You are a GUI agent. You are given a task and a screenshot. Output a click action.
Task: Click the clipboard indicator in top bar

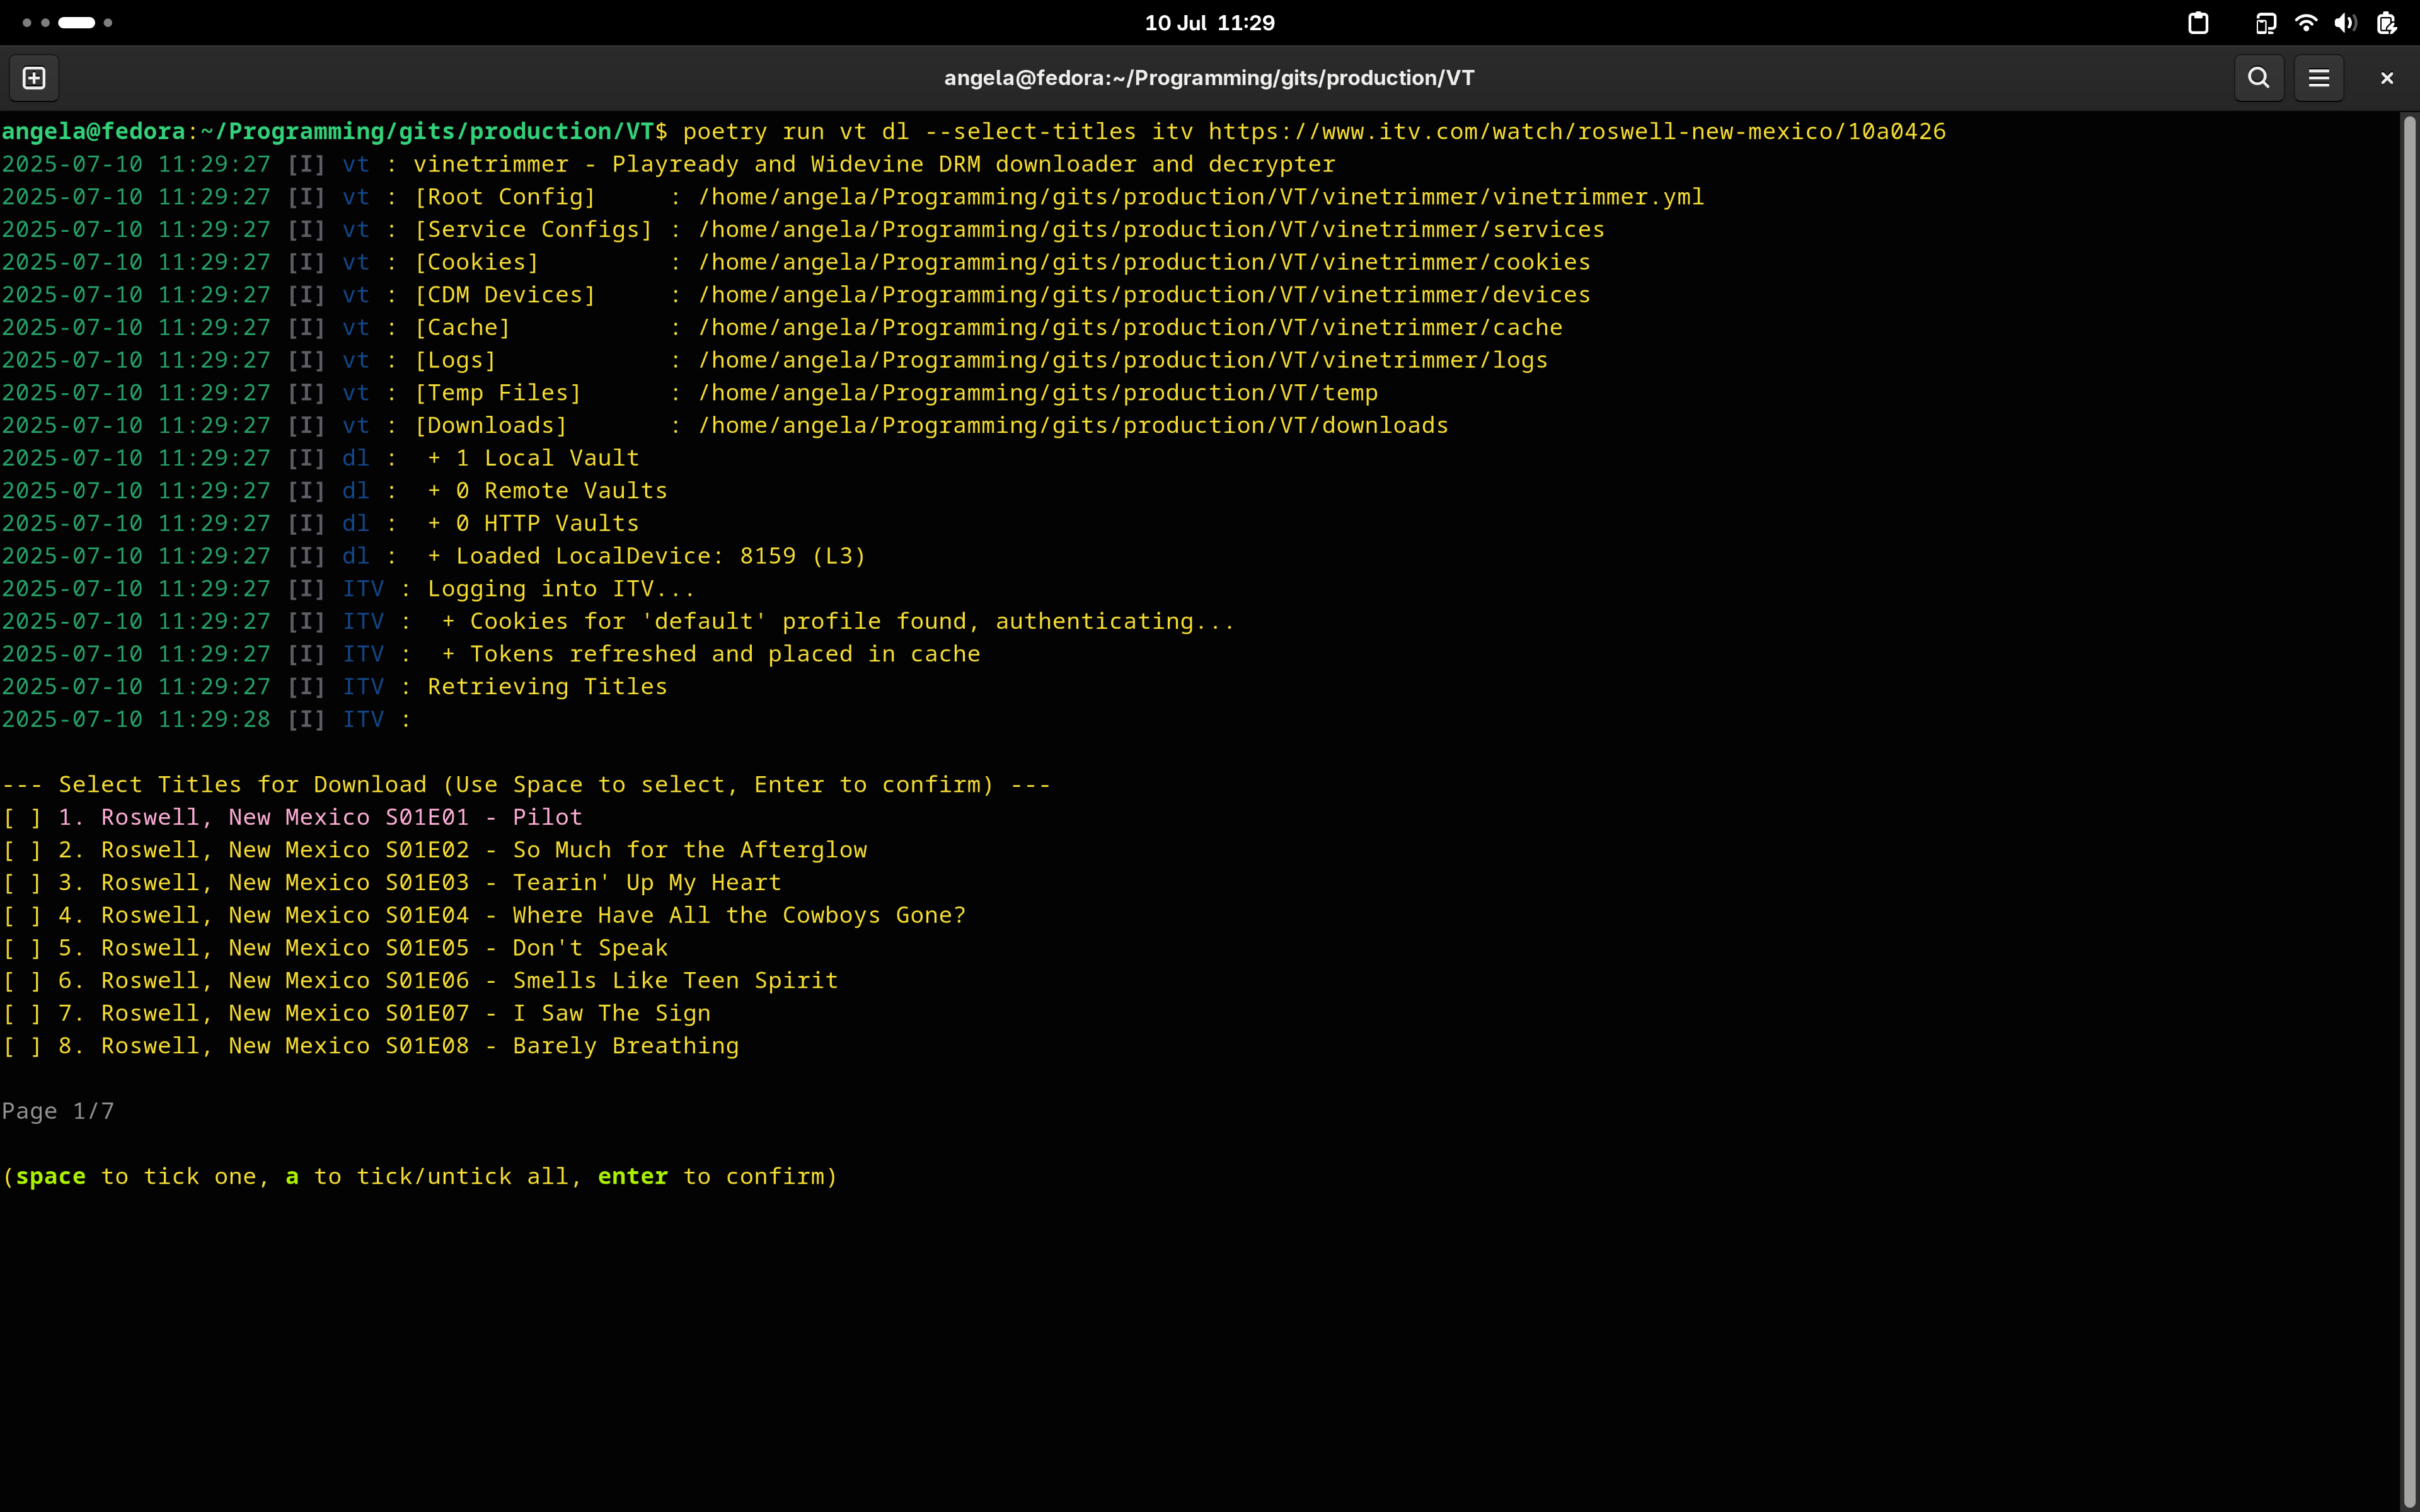(2198, 23)
